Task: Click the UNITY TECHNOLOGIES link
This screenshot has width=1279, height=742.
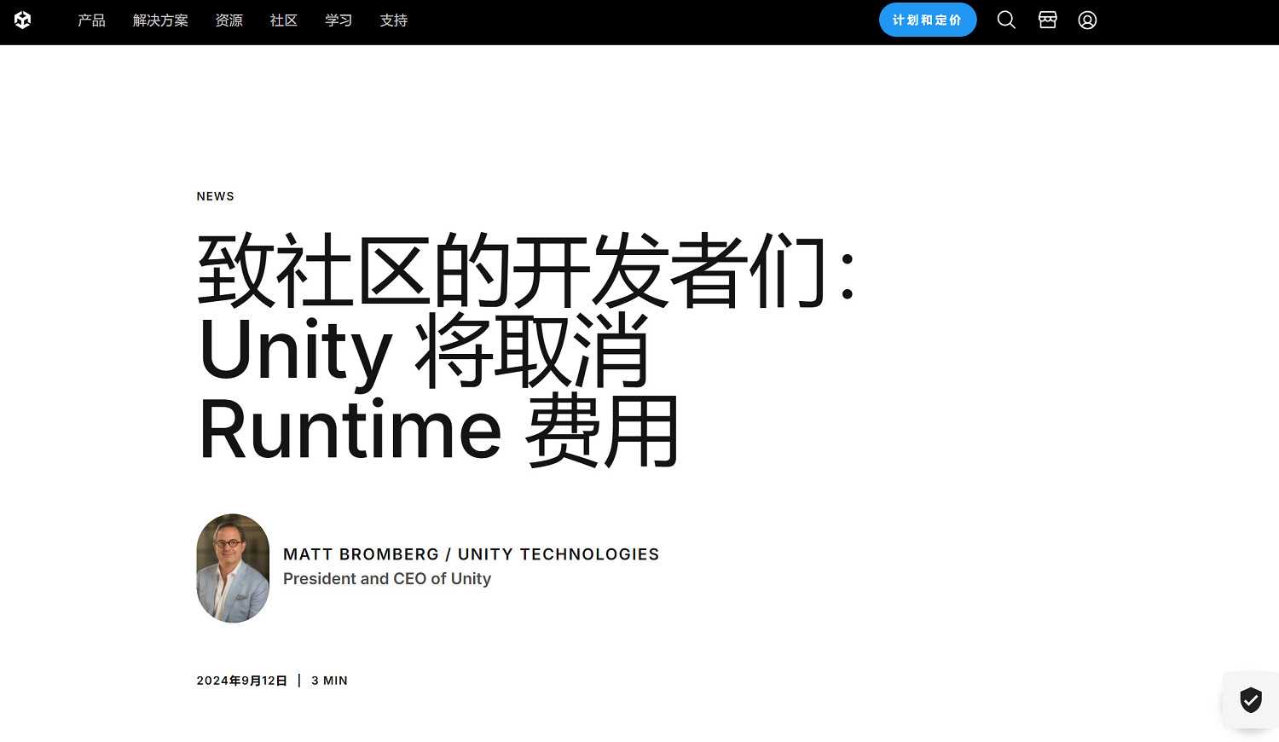Action: click(x=558, y=554)
